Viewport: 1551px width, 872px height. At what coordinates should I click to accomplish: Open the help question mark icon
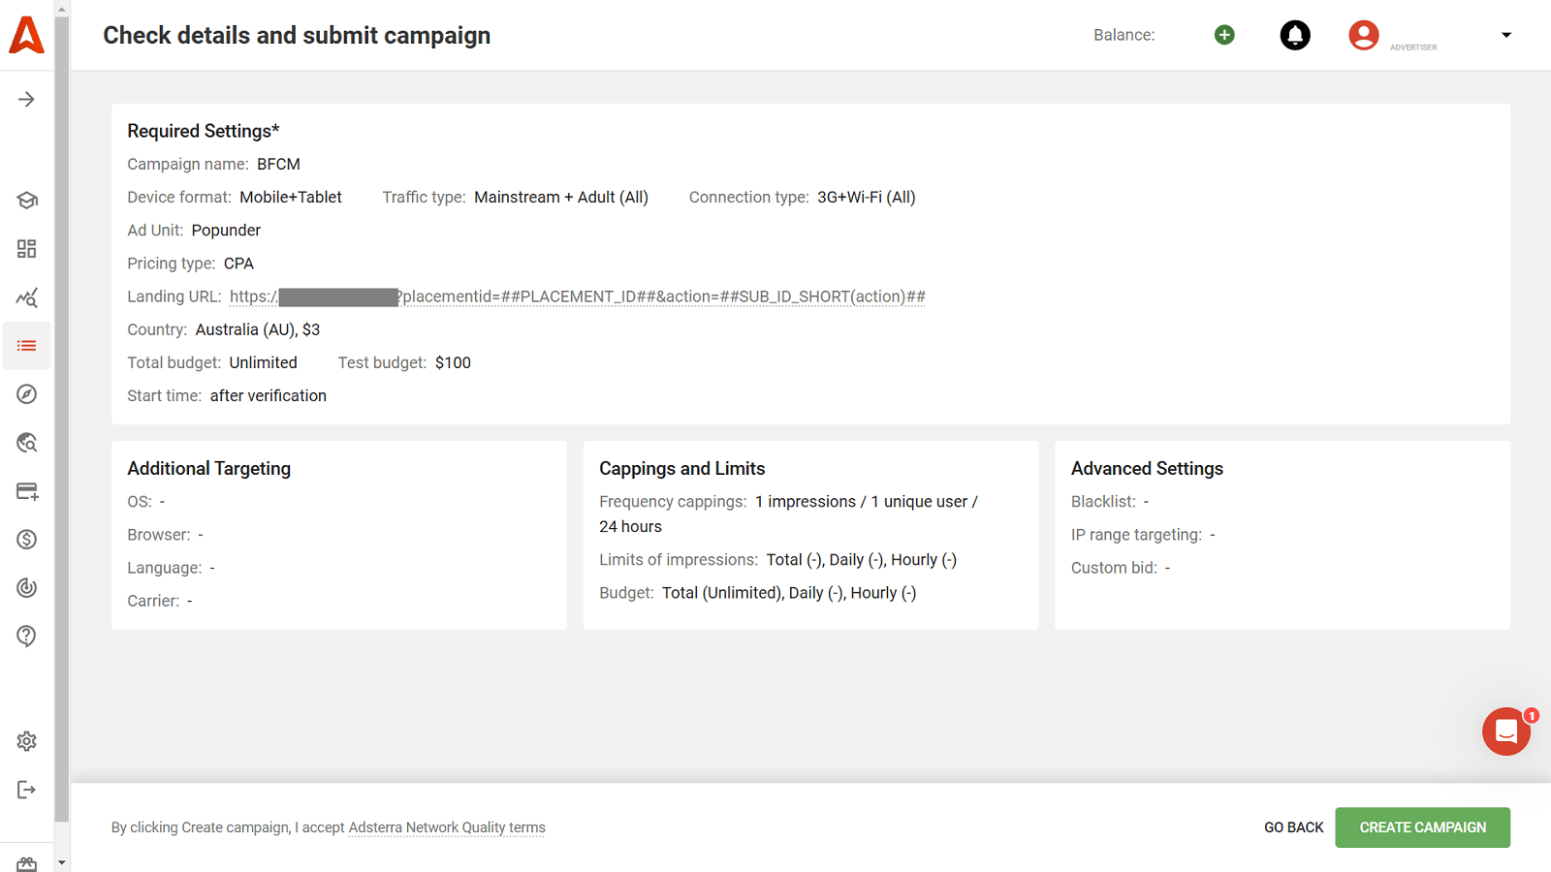[x=26, y=637]
